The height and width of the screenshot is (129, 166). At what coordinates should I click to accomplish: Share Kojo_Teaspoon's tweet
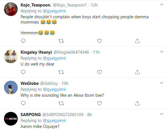(137, 41)
